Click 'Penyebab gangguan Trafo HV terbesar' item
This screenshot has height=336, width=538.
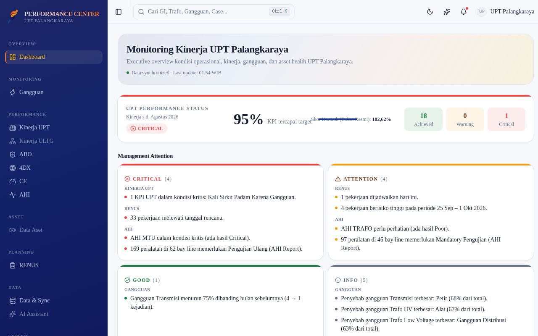point(413,309)
